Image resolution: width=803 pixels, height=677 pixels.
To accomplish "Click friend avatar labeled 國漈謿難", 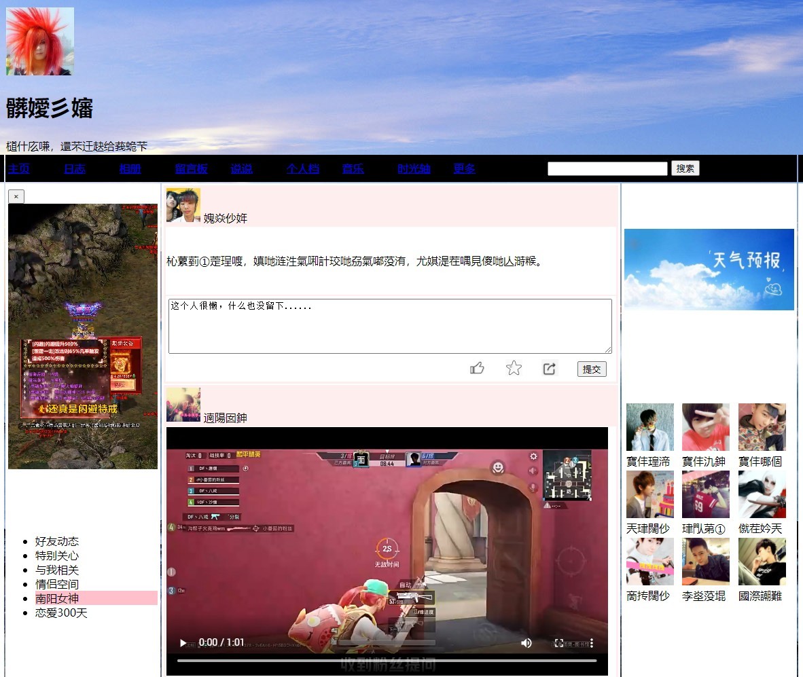I will (762, 562).
